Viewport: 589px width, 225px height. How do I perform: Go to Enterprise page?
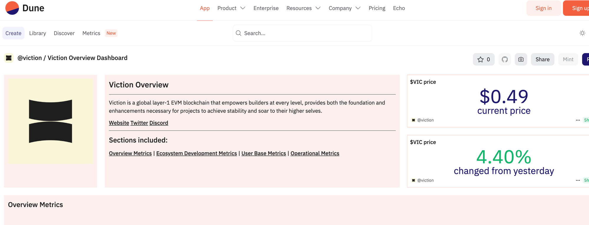(266, 8)
